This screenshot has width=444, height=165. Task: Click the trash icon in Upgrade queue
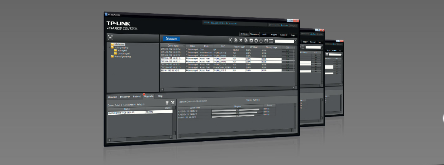pos(167,102)
